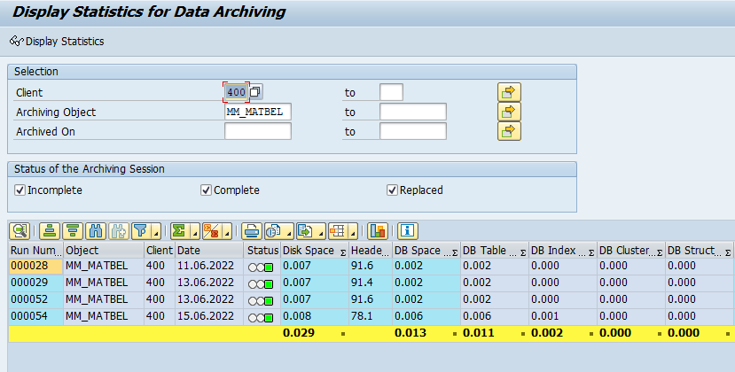
Task: Focus the Archiving Object to field
Action: coord(413,112)
